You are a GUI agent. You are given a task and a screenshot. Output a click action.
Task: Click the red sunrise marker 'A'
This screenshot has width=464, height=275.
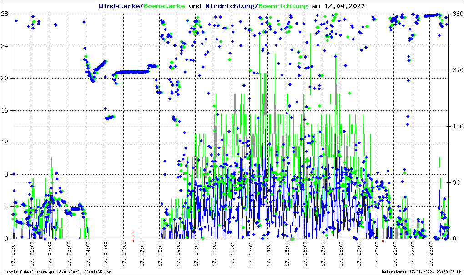(x=133, y=241)
